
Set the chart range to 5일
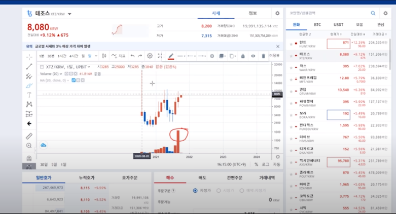pos(54,164)
